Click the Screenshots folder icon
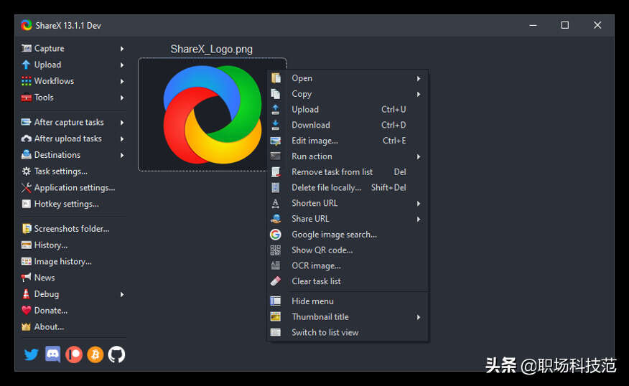The width and height of the screenshot is (629, 386). click(27, 228)
